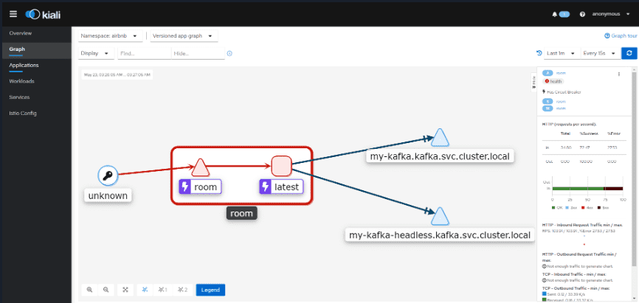Click circuit breaker badge beside latest label
This screenshot has width=639, height=303.
point(266,187)
